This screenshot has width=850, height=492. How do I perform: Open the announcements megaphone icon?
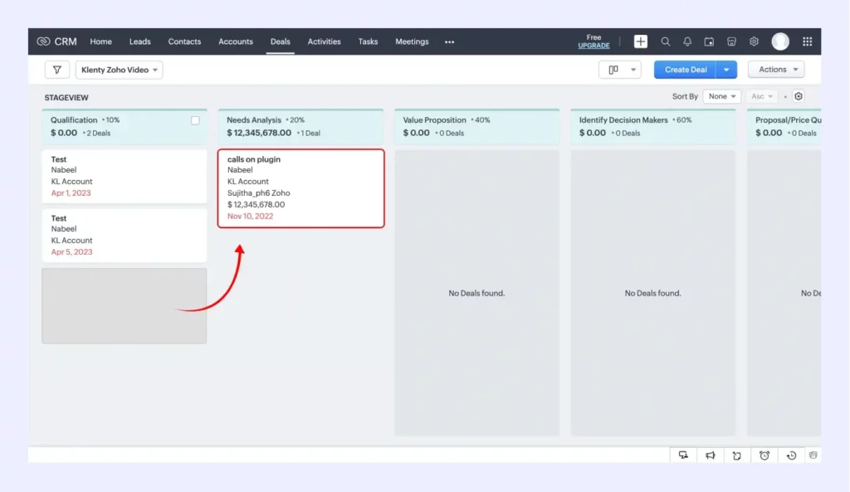click(x=711, y=455)
